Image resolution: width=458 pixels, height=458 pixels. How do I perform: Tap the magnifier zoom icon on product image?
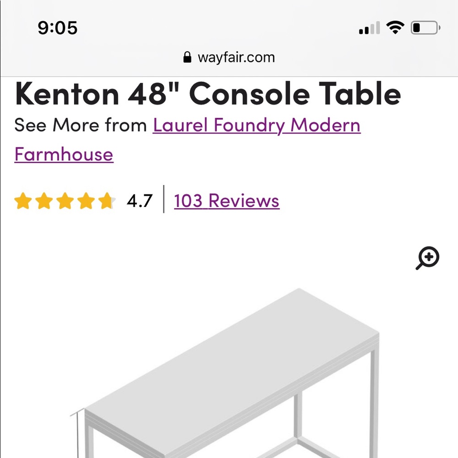(x=428, y=258)
